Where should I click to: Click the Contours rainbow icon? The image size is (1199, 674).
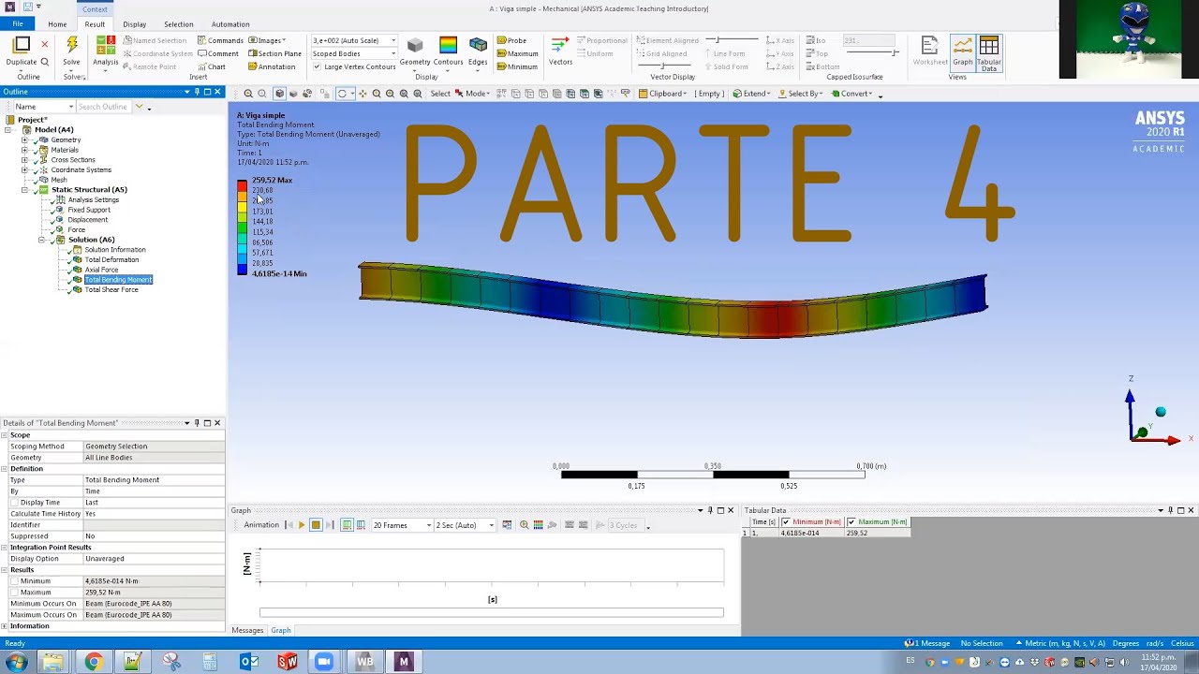click(x=448, y=46)
